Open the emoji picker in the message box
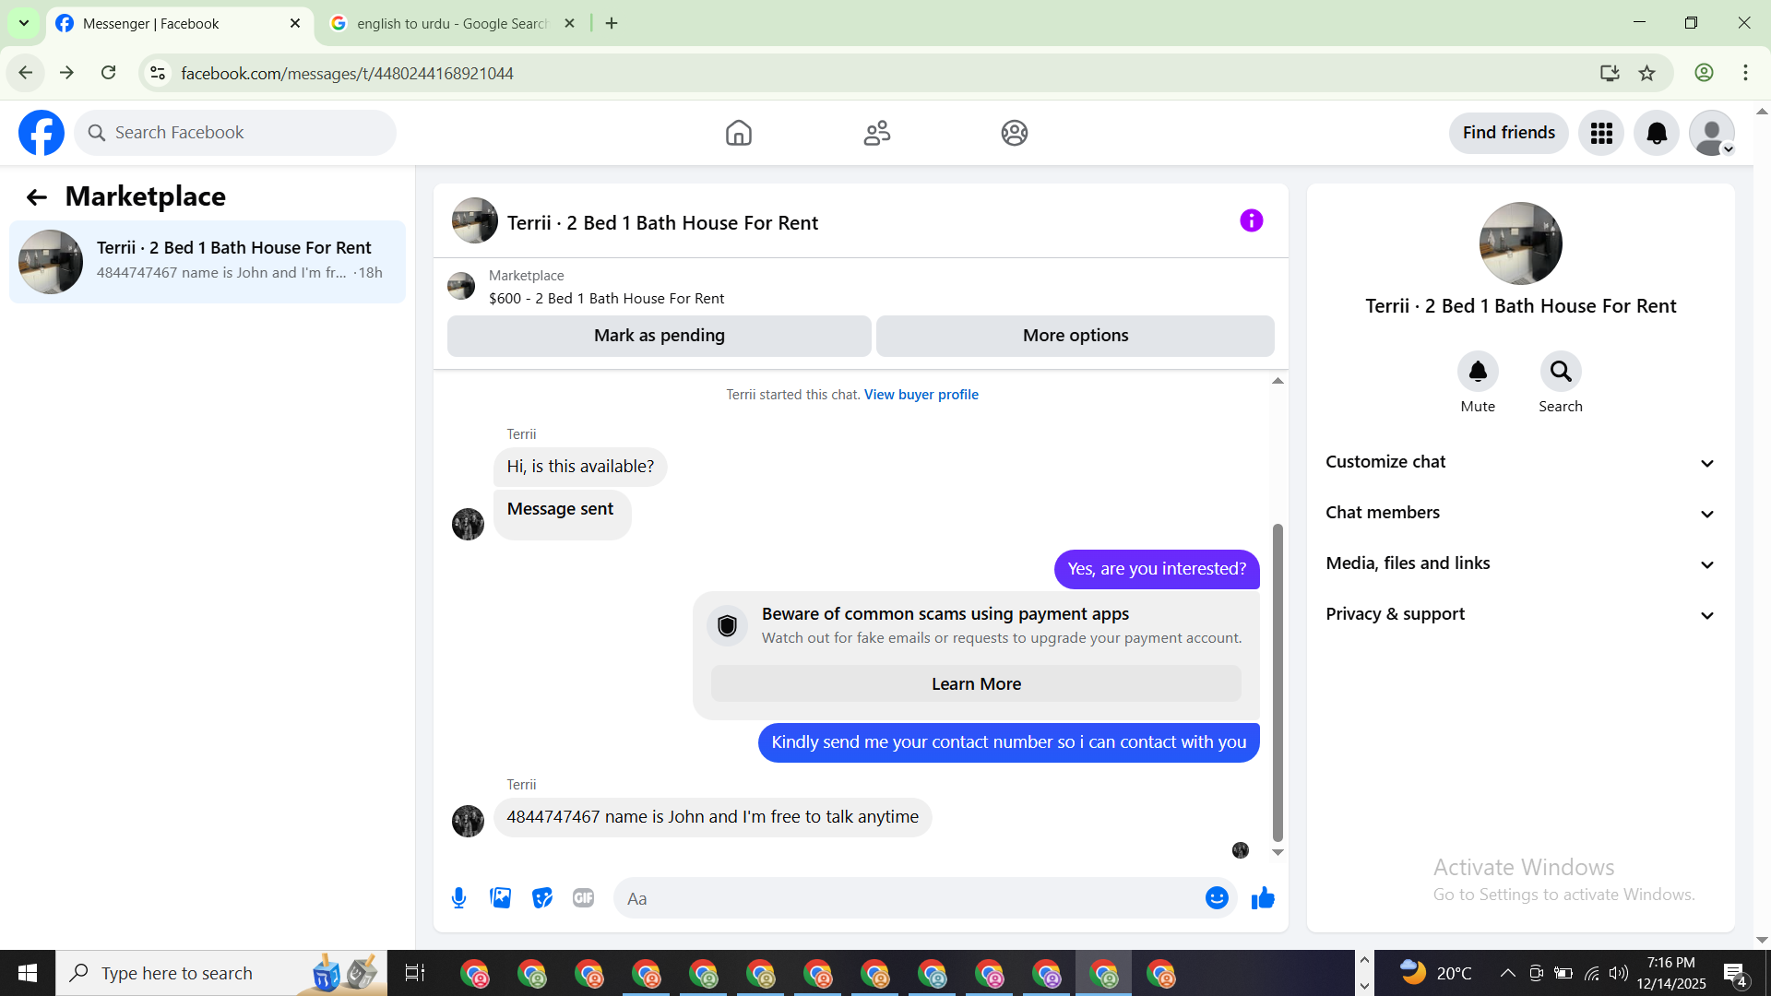This screenshot has height=996, width=1771. pos(1217,898)
